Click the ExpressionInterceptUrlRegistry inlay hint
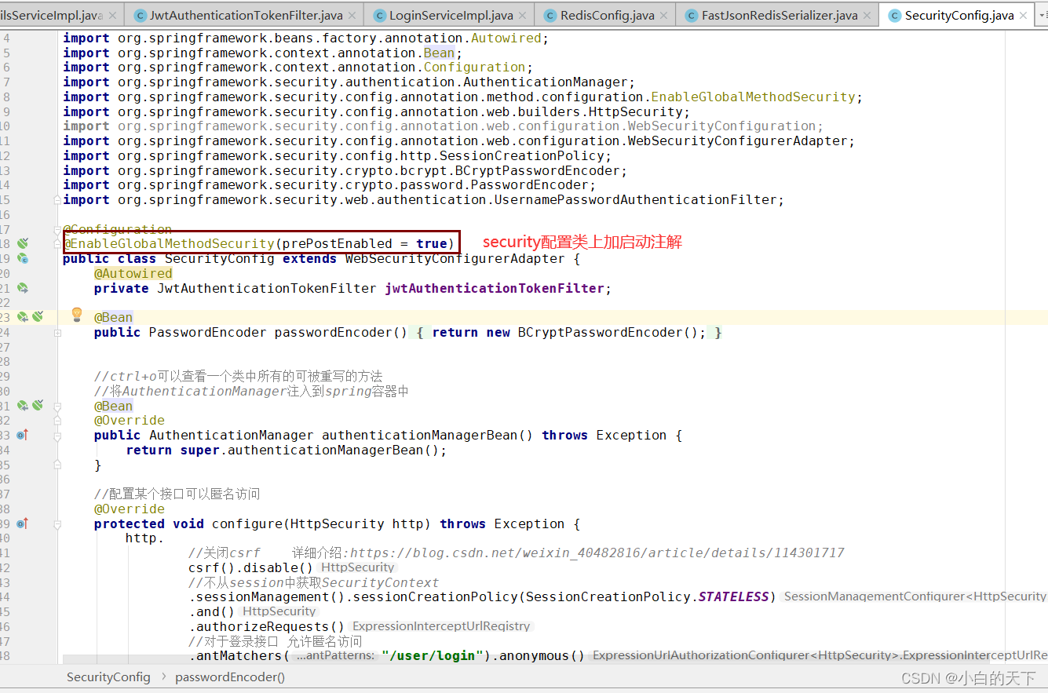Viewport: 1048px width, 693px height. click(x=442, y=626)
